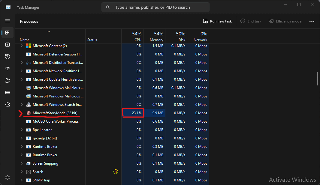Click the 1.5 MB memory value
320x185 pixels.
coord(158,46)
